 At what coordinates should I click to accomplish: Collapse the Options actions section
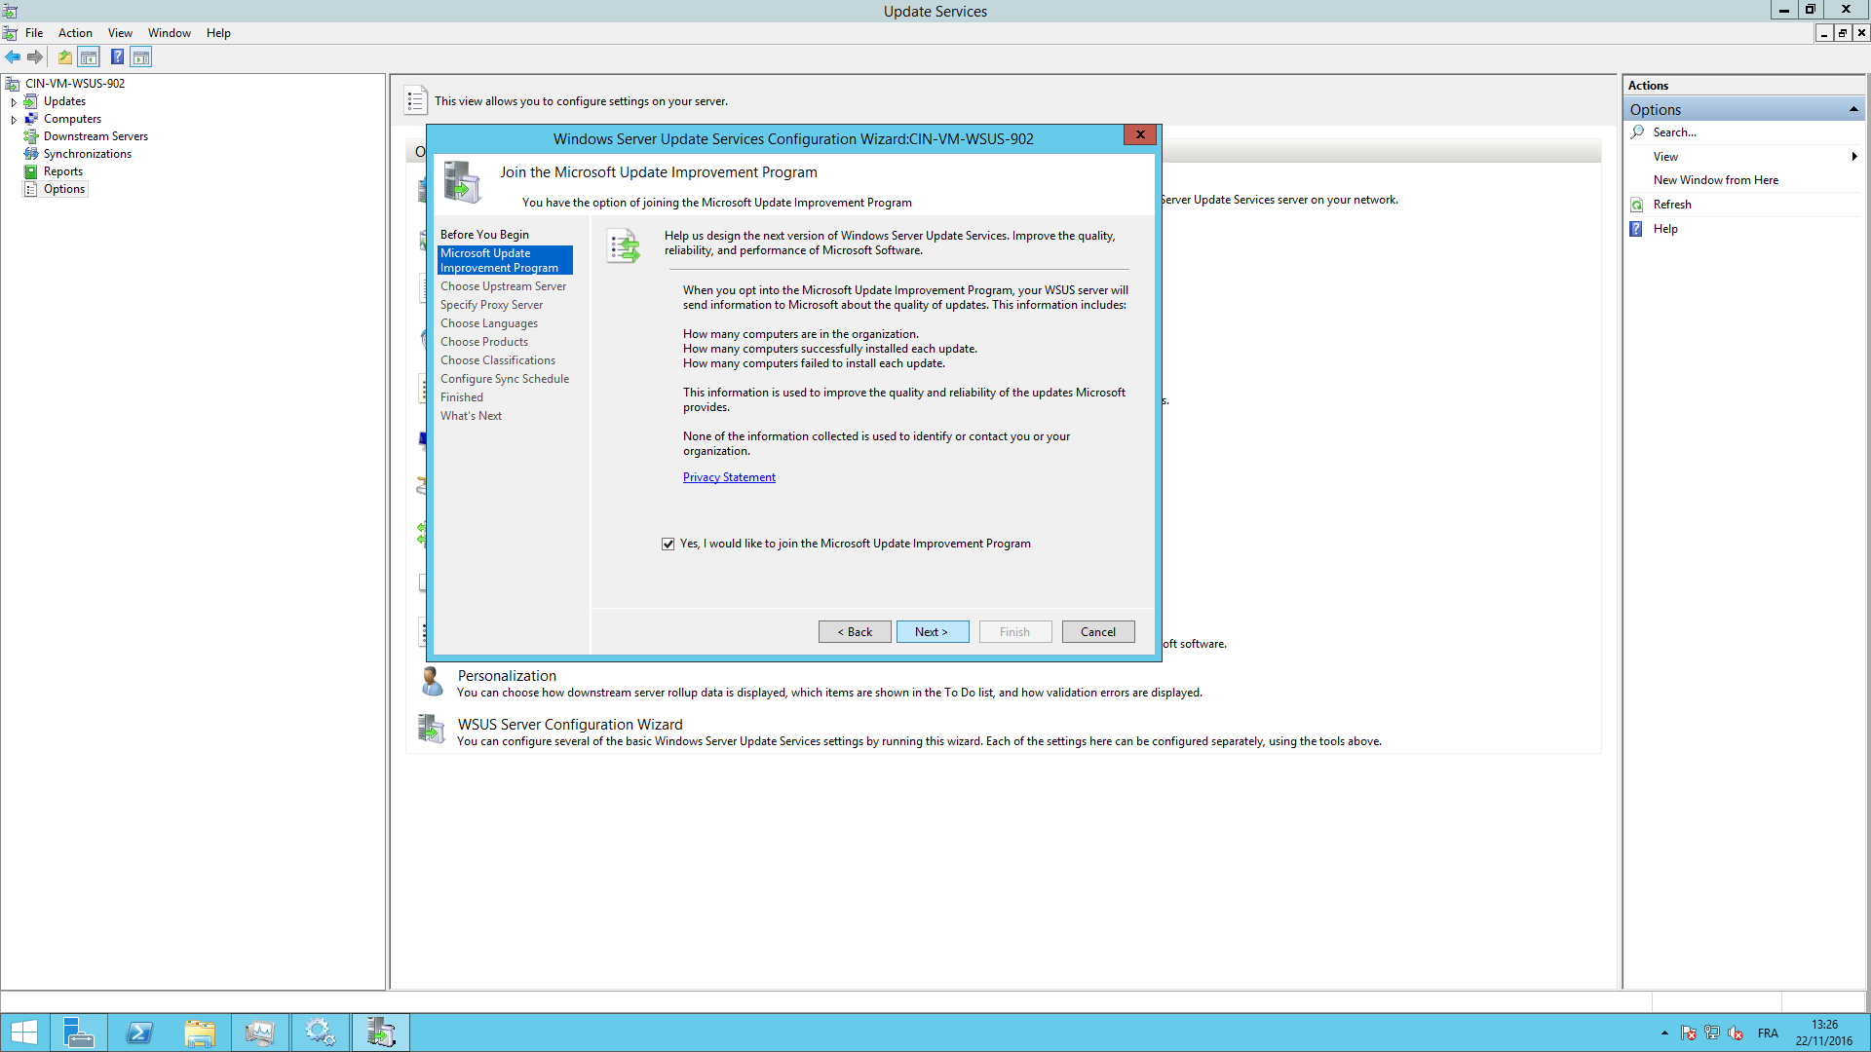click(x=1853, y=110)
